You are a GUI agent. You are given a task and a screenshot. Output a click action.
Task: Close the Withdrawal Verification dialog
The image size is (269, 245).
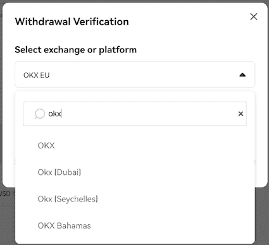point(254,16)
